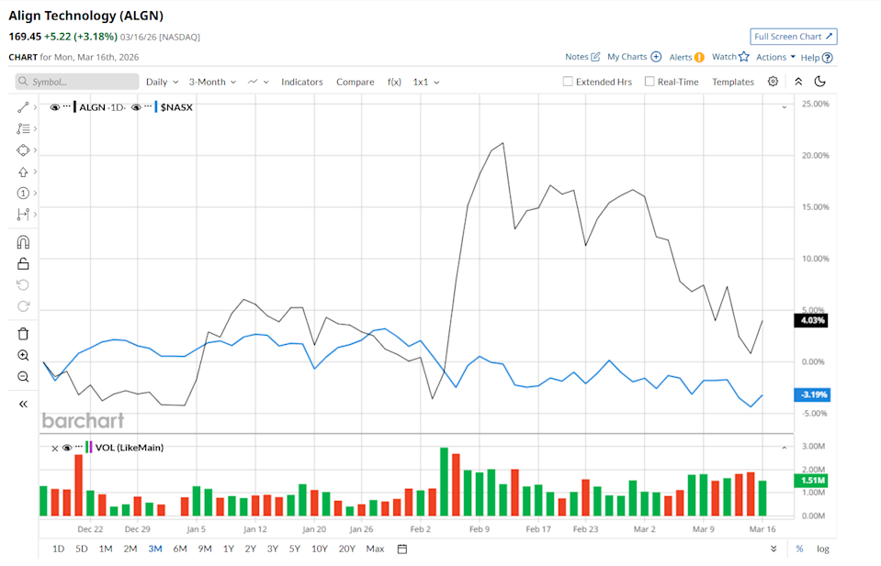
Task: Open chart settings gear icon
Action: point(773,82)
